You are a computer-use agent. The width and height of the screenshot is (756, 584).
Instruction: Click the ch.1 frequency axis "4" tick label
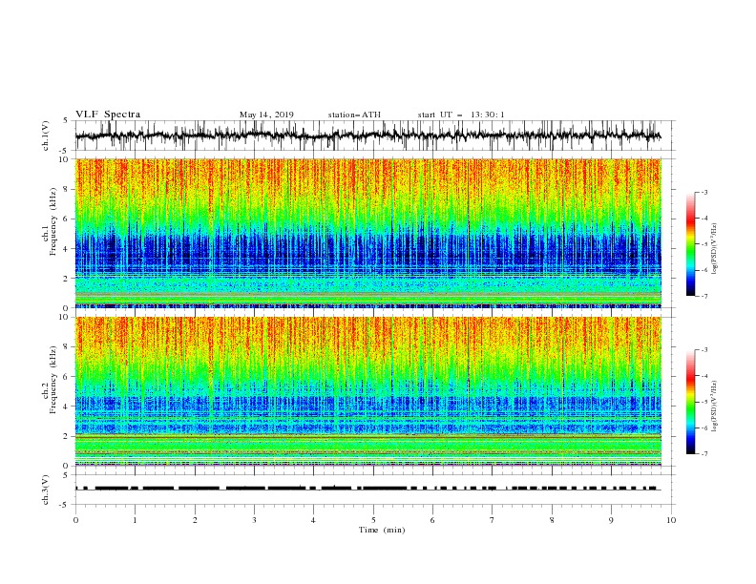67,249
